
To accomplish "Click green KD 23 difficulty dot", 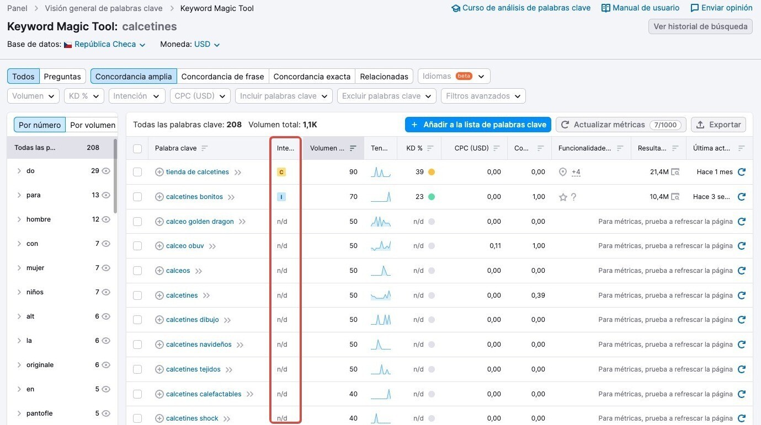I will pos(432,197).
